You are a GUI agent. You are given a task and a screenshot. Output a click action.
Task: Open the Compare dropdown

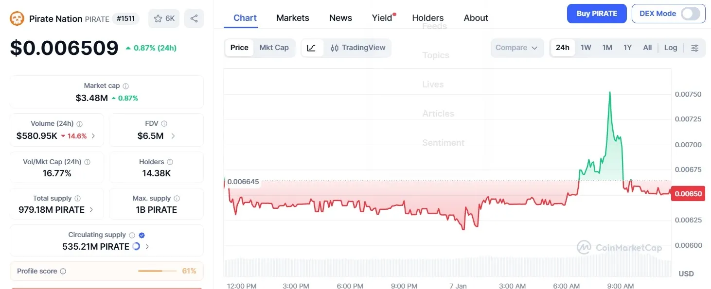click(x=516, y=48)
